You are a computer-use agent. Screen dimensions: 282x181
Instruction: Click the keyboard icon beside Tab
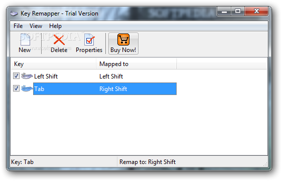click(x=27, y=88)
